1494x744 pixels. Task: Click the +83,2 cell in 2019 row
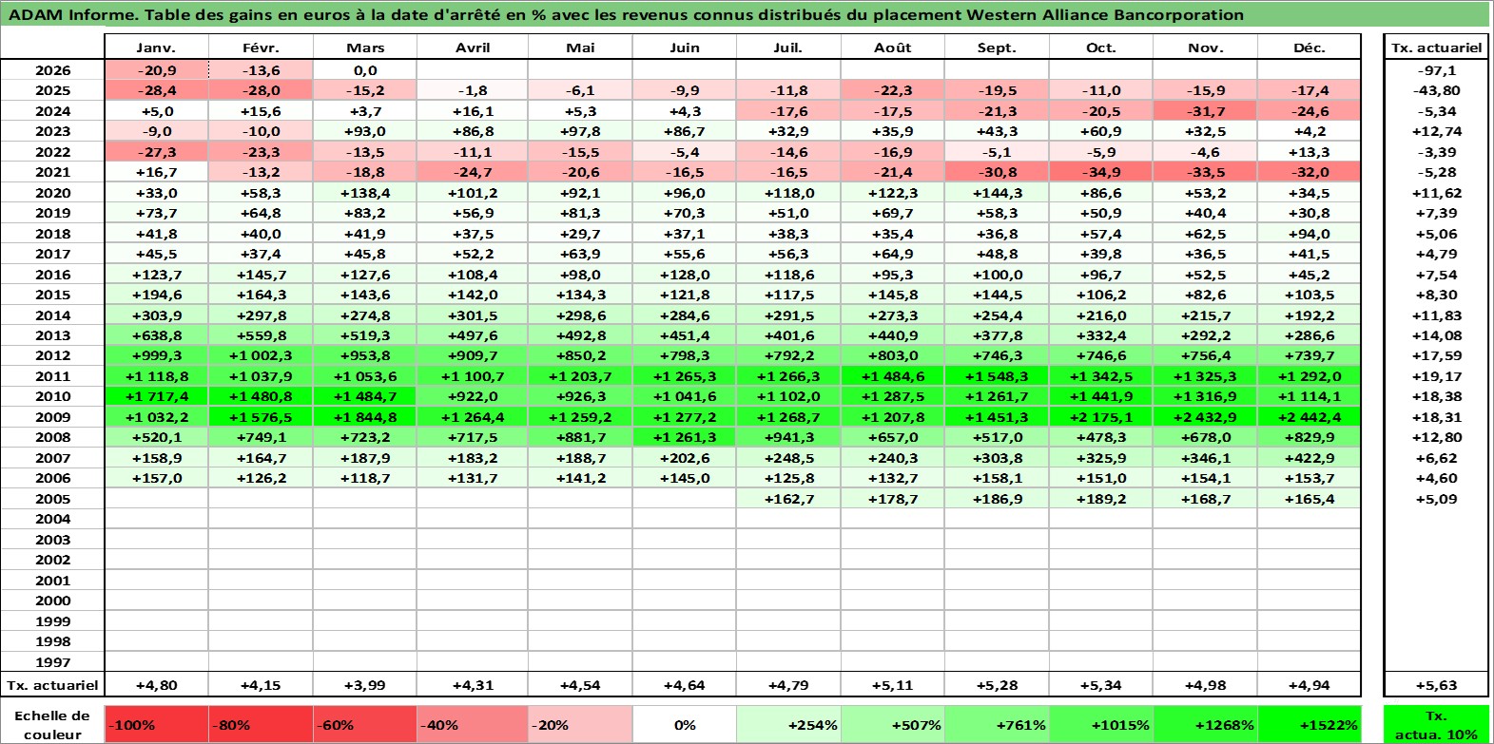tap(365, 213)
